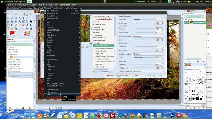The width and height of the screenshot is (212, 119).
Task: Select Fill whole selection radio button
Action: [x=9, y=62]
